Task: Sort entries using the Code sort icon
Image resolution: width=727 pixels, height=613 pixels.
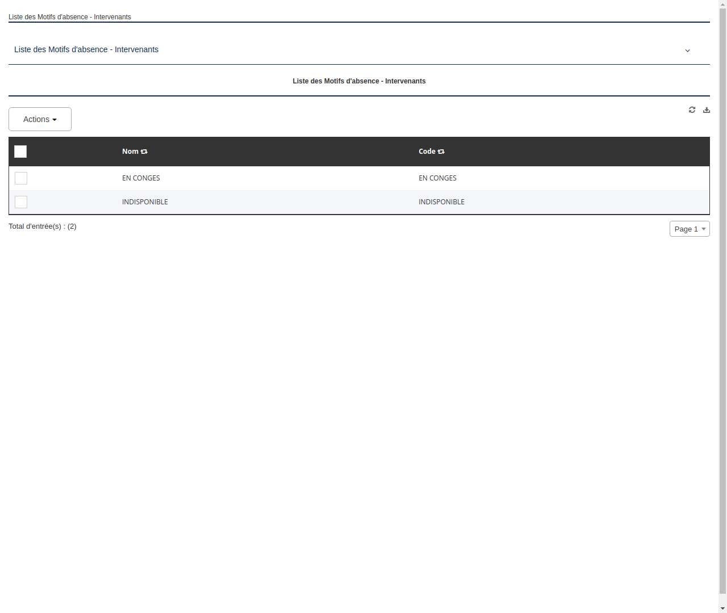Action: coord(441,151)
